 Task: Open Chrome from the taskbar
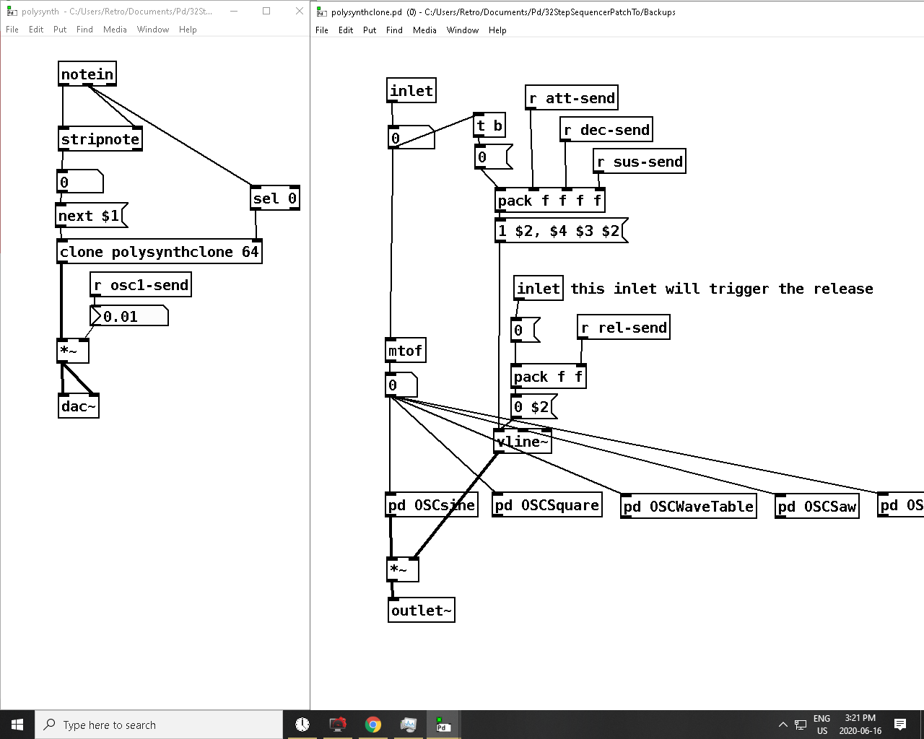click(372, 725)
